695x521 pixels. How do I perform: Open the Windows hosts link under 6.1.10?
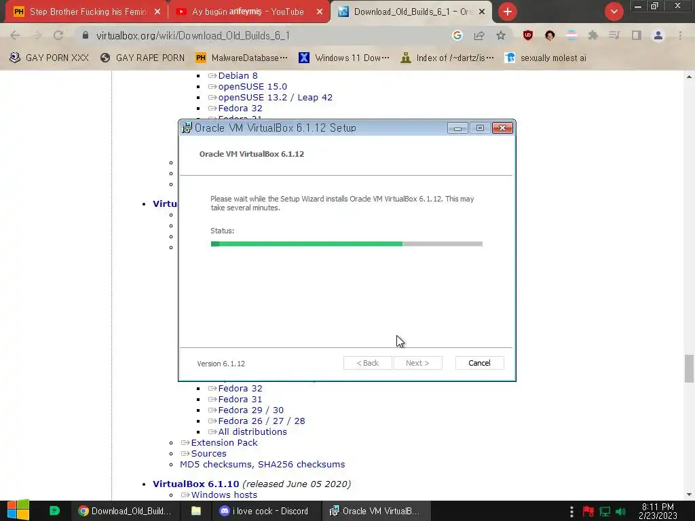[224, 495]
